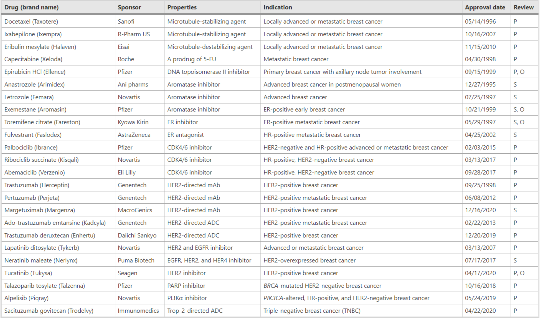Click the 'Drug (brand name)' column header
The image size is (540, 318).
click(31, 7)
